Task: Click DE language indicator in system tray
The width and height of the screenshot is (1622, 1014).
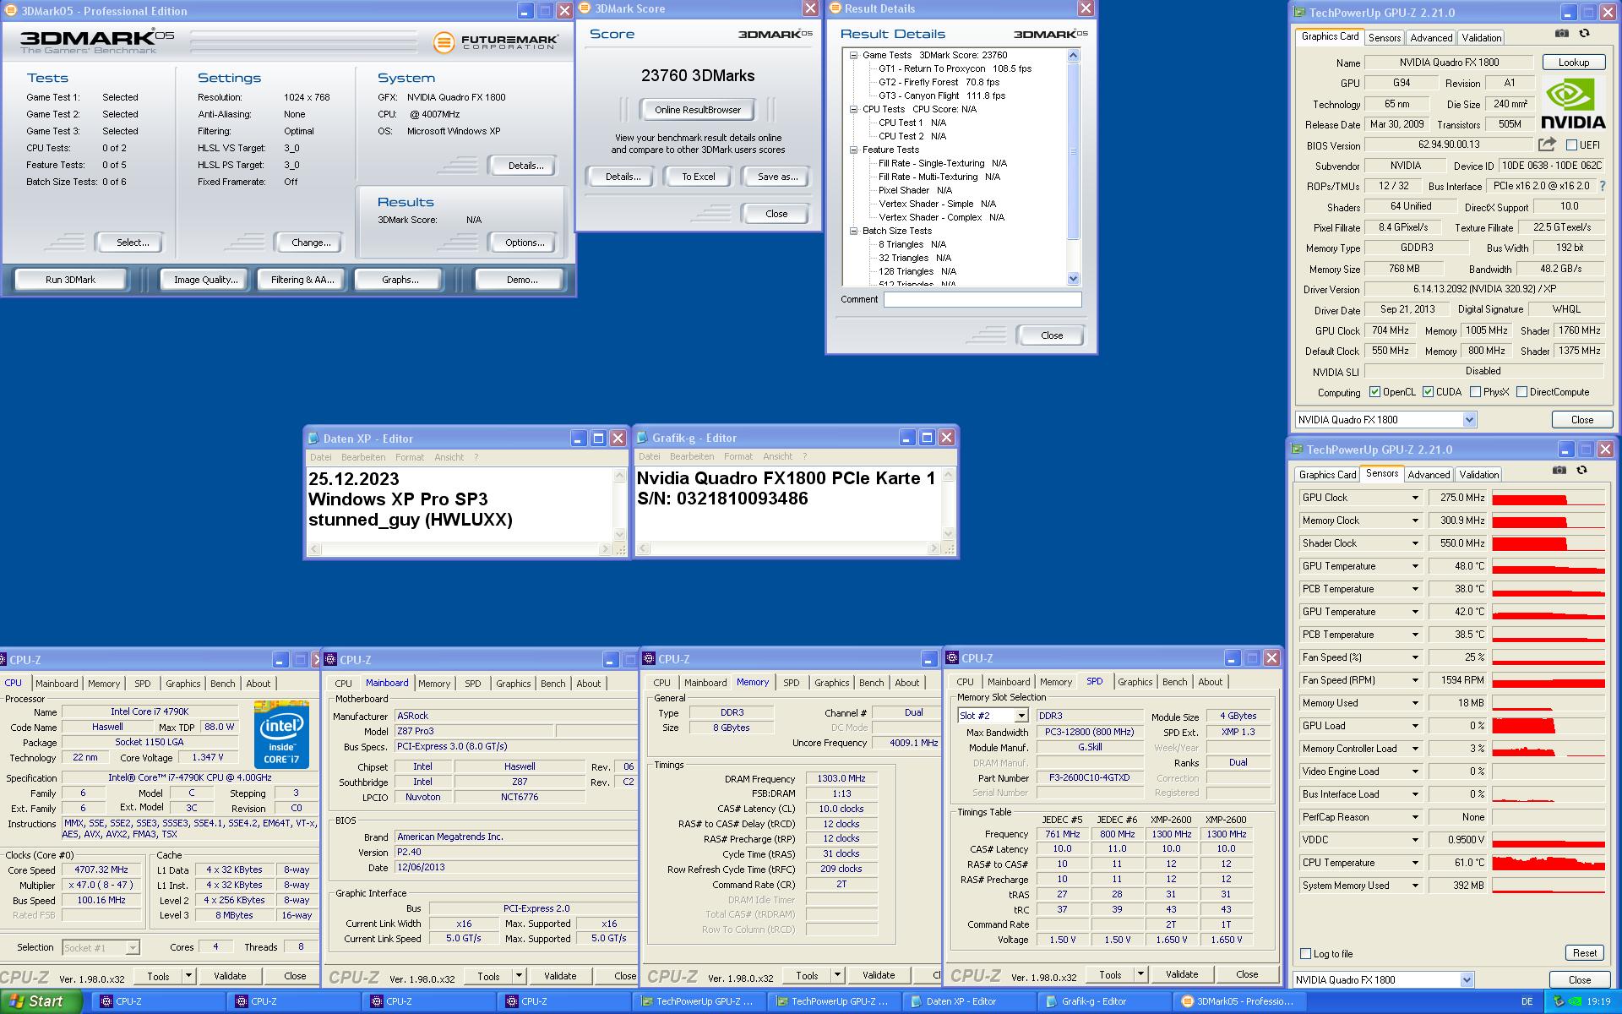Action: (x=1527, y=1001)
